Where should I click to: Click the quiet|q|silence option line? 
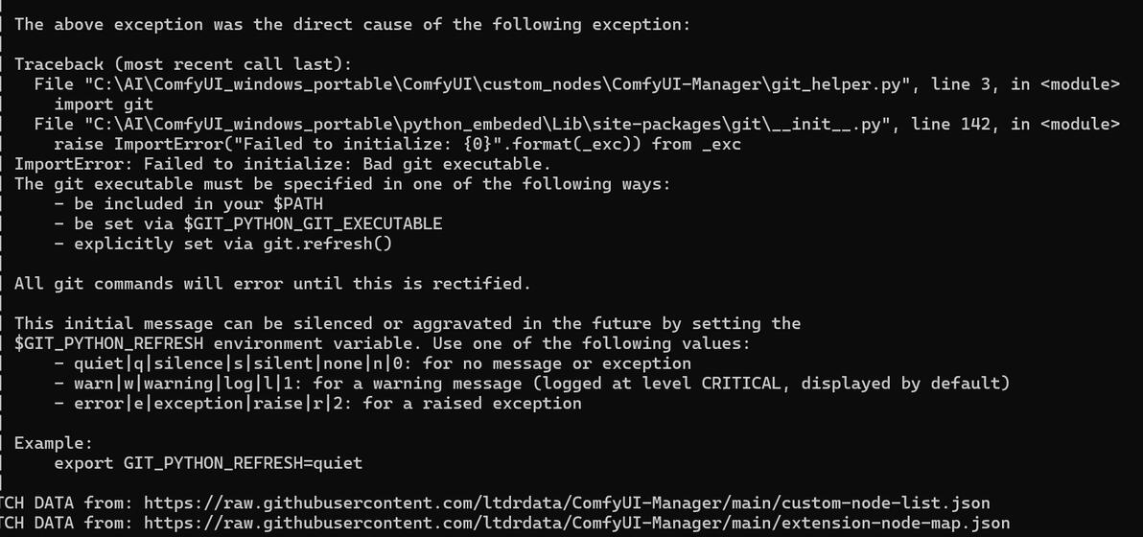tap(383, 363)
